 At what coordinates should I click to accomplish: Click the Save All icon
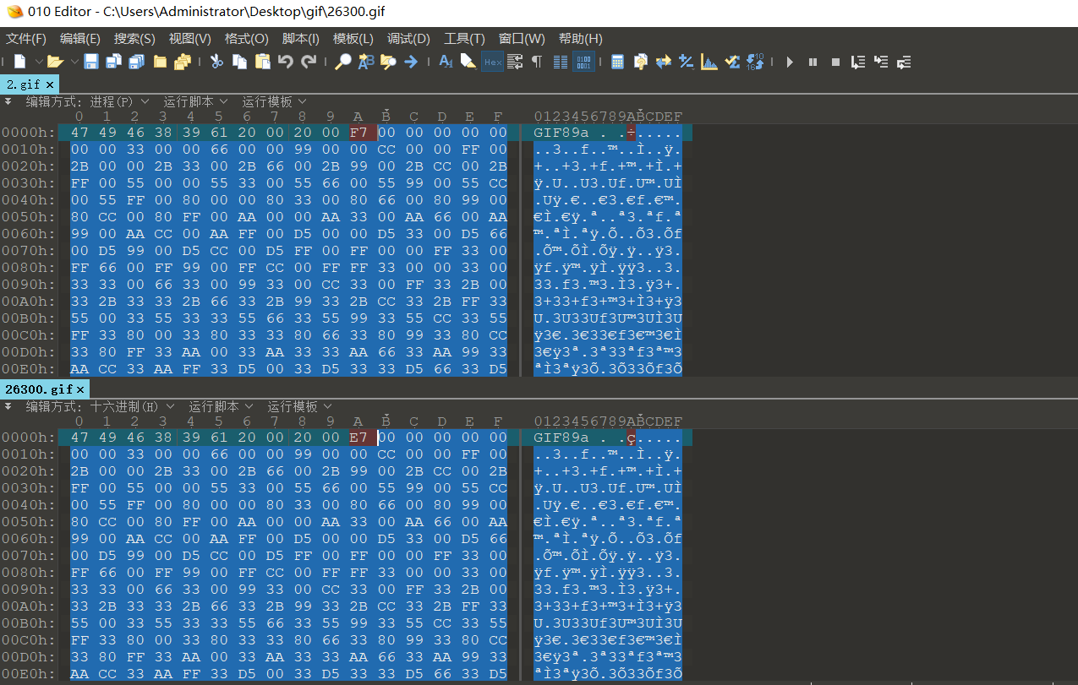[x=136, y=62]
